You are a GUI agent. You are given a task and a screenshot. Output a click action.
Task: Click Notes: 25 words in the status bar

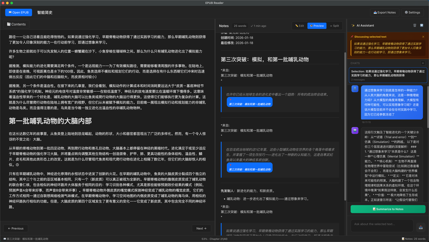pyautogui.click(x=413, y=239)
